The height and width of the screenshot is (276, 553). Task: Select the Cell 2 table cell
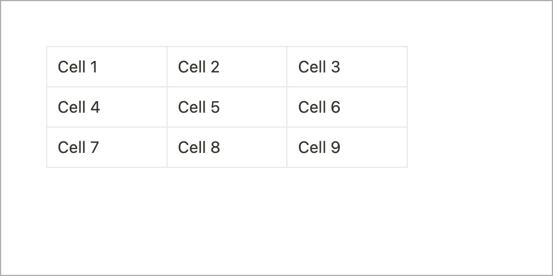227,67
